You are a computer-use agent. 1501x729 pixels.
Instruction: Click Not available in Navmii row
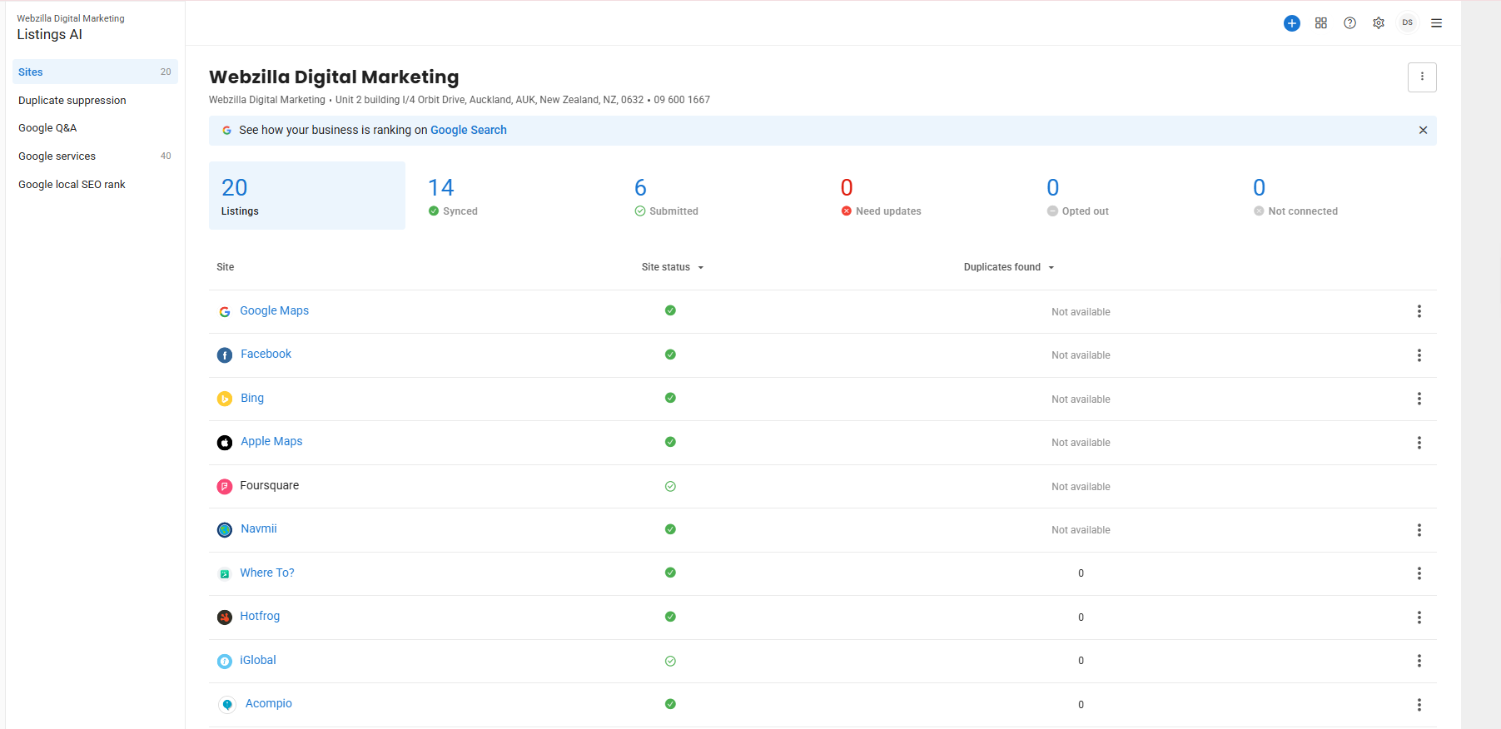(x=1081, y=530)
